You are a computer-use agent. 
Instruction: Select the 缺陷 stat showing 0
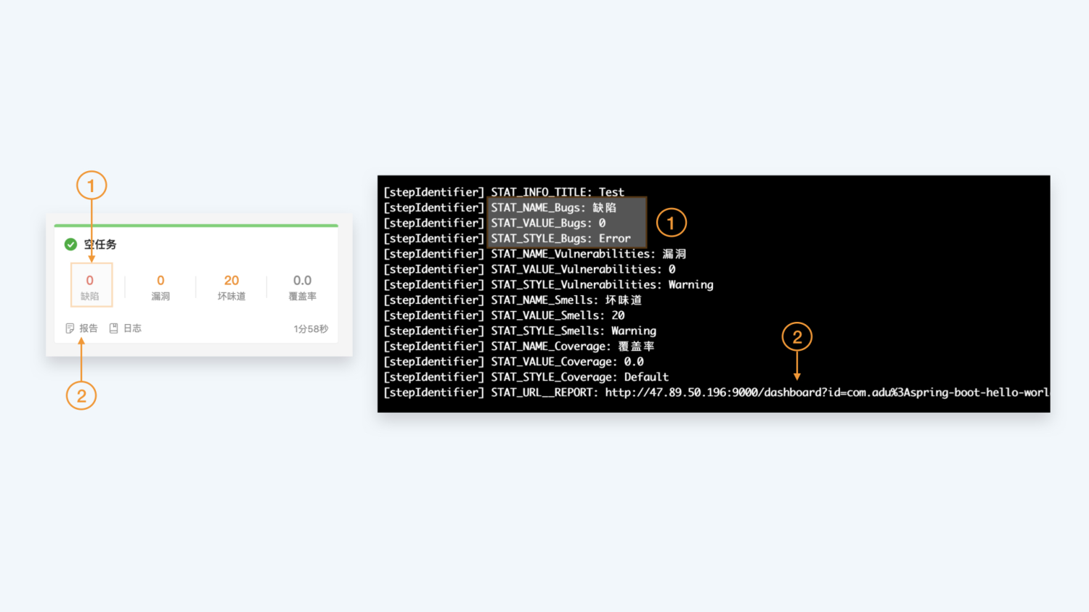pyautogui.click(x=91, y=285)
